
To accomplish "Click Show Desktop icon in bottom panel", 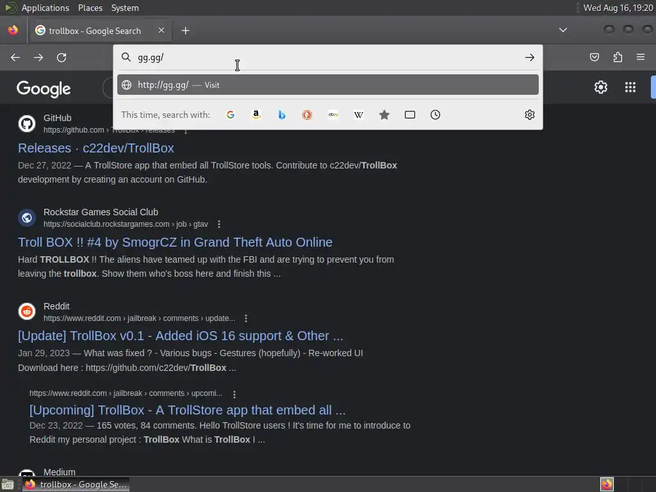I will 8,484.
